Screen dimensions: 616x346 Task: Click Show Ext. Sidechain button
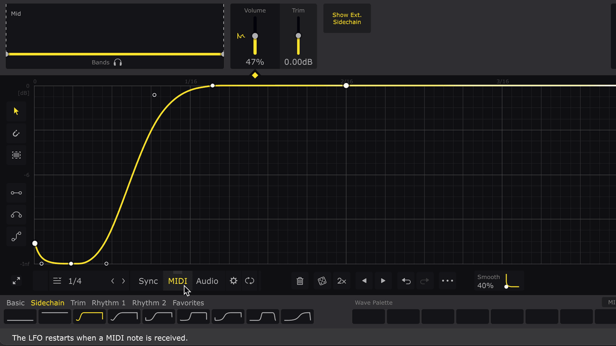(x=347, y=18)
